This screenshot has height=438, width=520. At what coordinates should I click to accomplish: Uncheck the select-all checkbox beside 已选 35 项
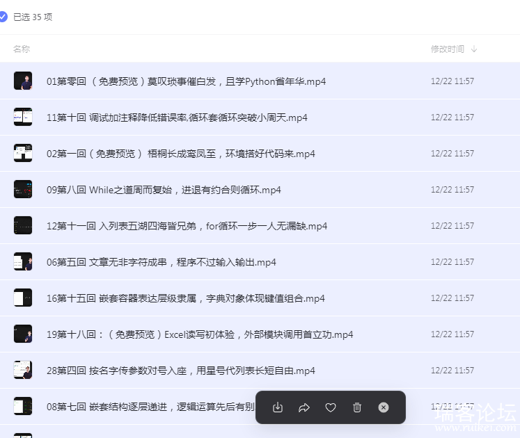(x=3, y=17)
